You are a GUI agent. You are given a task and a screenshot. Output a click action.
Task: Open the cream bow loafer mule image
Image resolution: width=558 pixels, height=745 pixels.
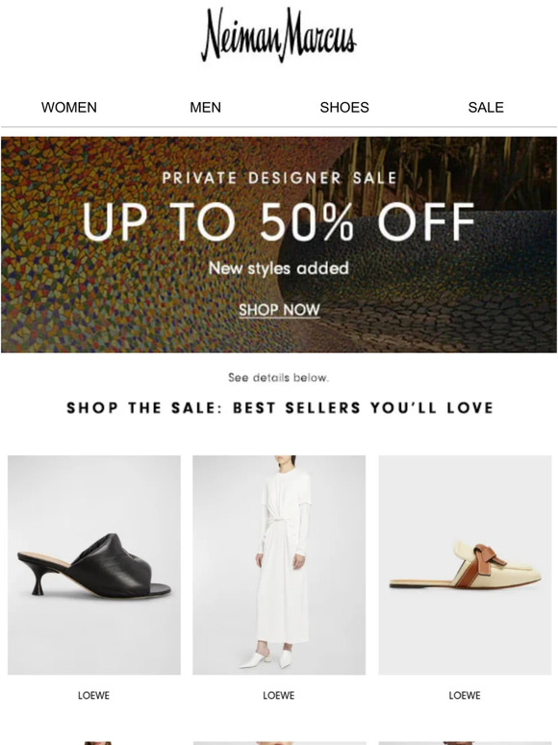coord(465,565)
